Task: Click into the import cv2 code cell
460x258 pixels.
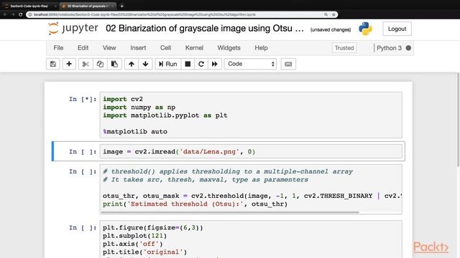Action: [x=251, y=115]
